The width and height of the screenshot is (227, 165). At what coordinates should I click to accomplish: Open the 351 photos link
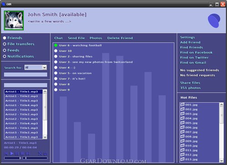click(x=190, y=88)
